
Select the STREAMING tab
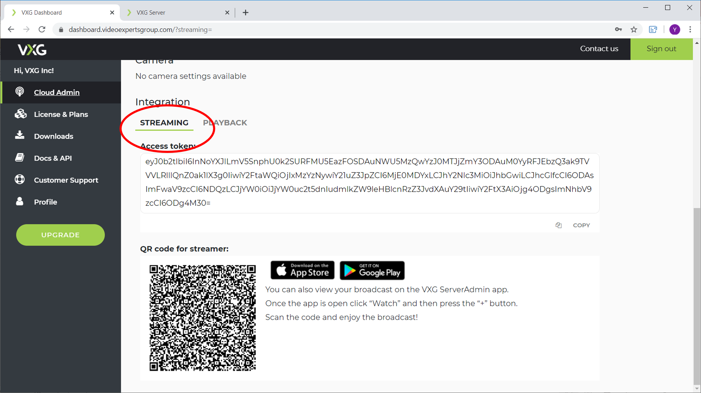[164, 123]
